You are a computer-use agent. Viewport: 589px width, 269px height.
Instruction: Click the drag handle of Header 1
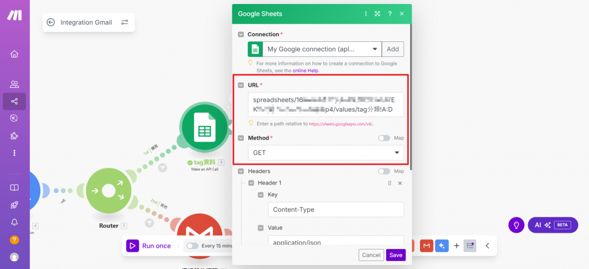pos(389,183)
